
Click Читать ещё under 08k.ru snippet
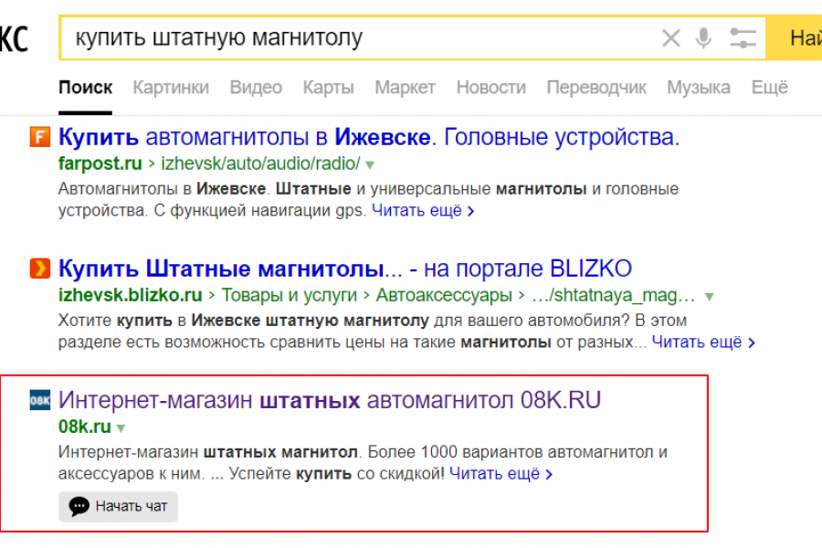point(501,474)
